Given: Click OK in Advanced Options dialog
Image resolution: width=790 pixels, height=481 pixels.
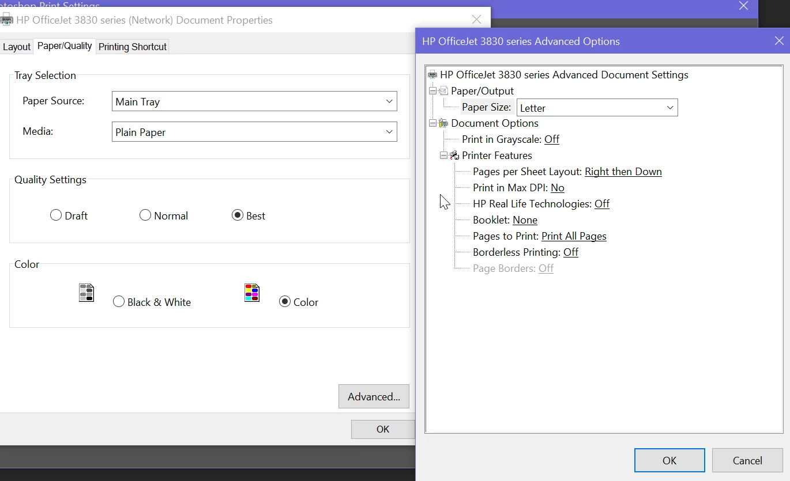Looking at the screenshot, I should point(669,460).
